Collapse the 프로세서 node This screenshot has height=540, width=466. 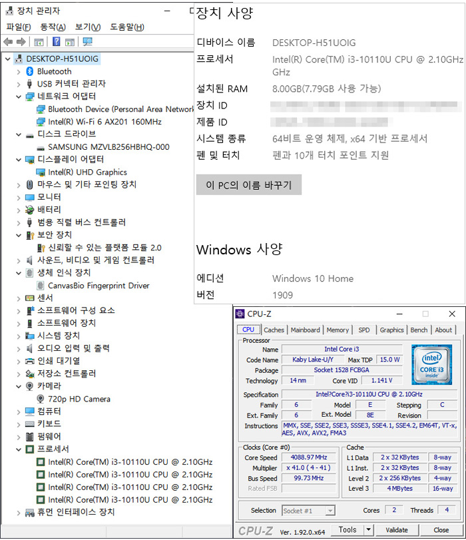[19, 449]
